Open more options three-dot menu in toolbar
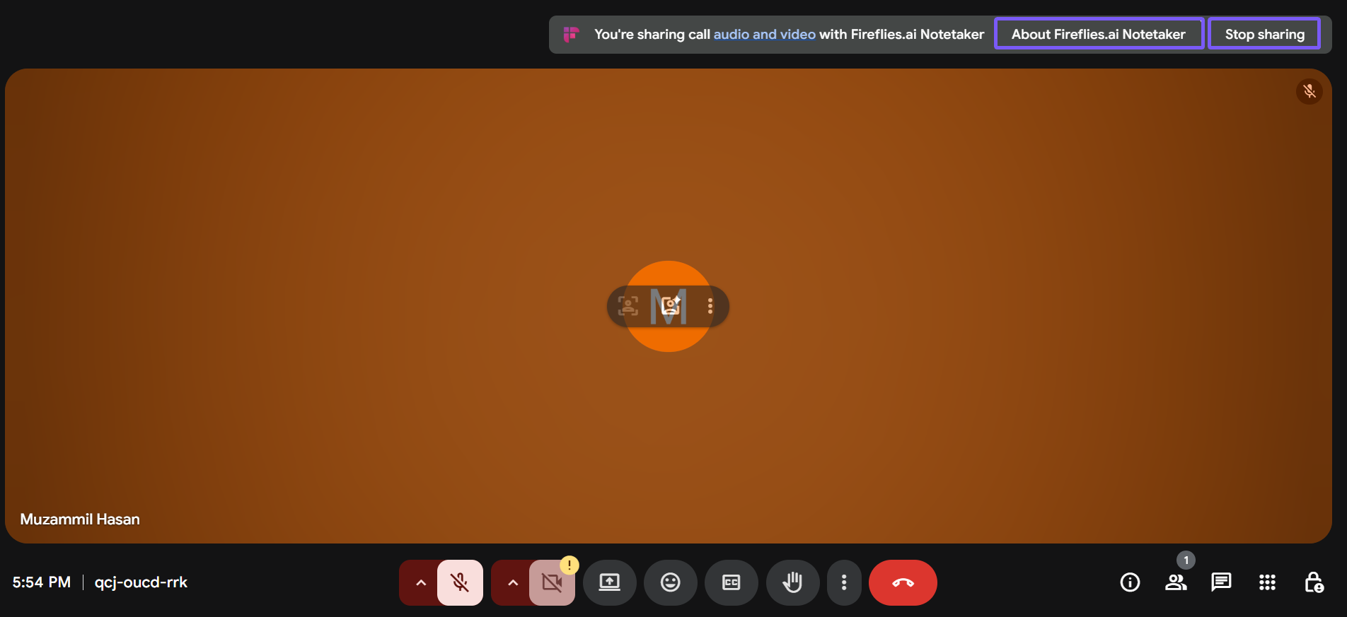 point(844,582)
